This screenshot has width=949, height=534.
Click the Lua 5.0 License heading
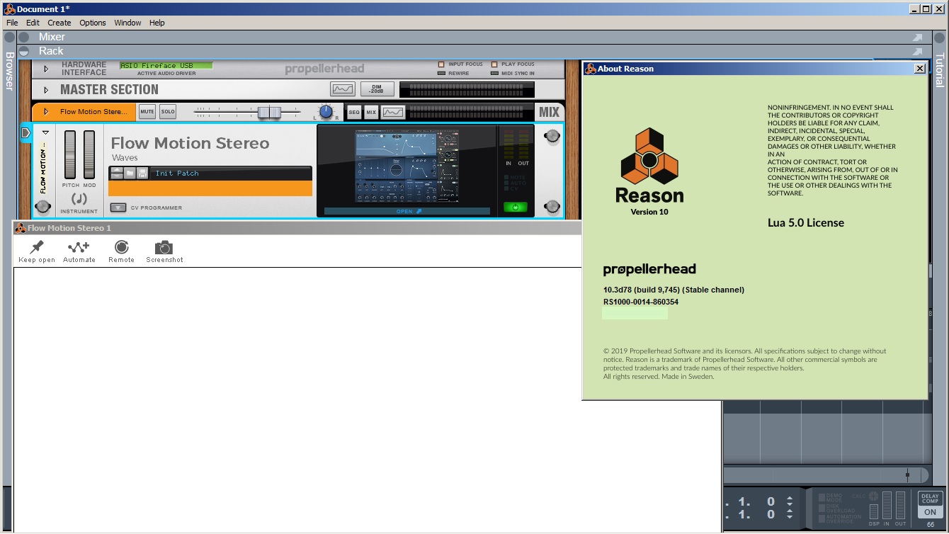pyautogui.click(x=806, y=222)
